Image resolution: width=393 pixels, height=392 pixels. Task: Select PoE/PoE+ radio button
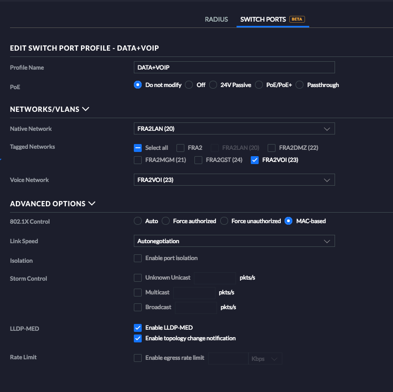pyautogui.click(x=259, y=85)
